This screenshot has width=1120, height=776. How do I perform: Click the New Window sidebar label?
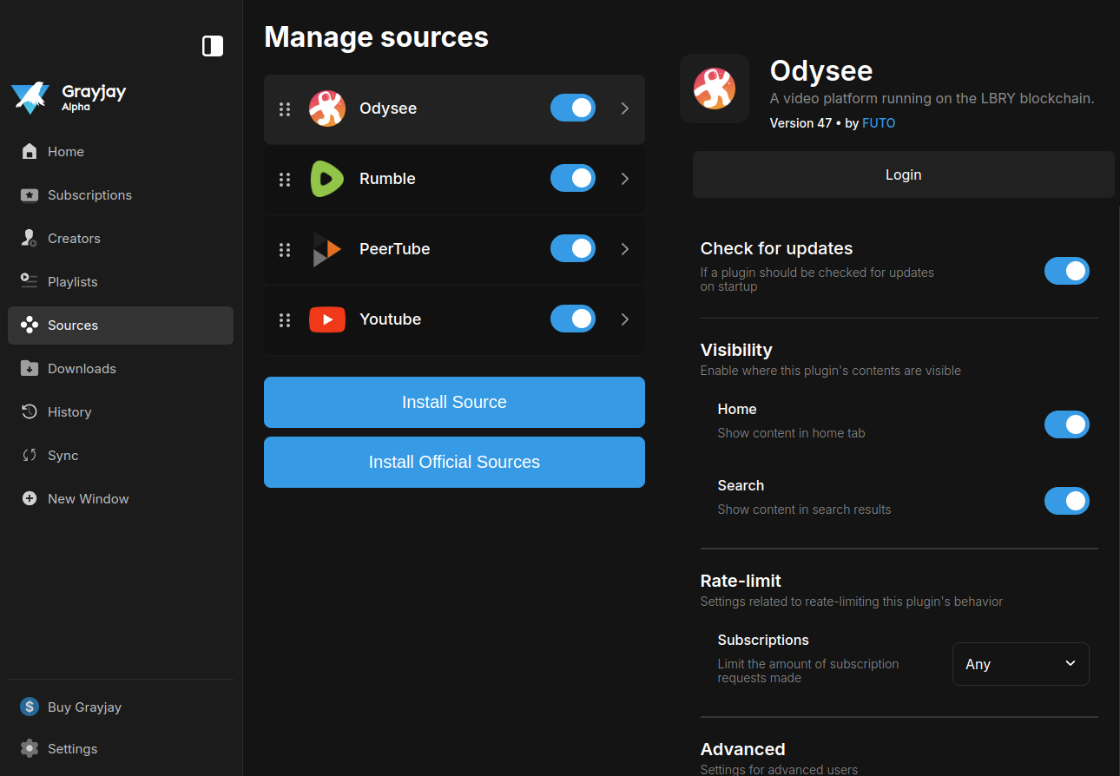pyautogui.click(x=88, y=499)
